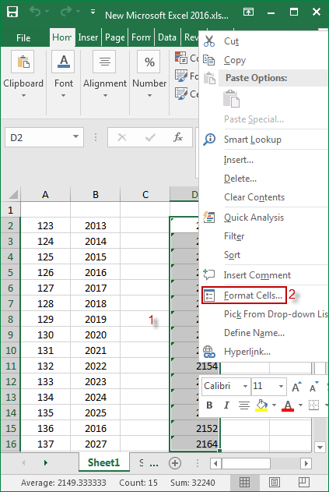Click Increase Font Size icon in mini toolbar
The height and width of the screenshot is (492, 329).
tap(296, 387)
